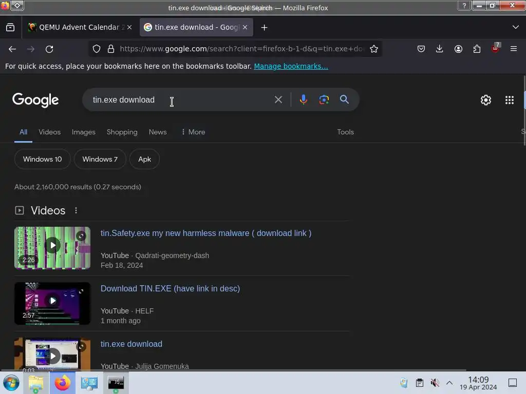Viewport: 526px width, 394px height.
Task: Play the Julija Gomenuka video thumbnail
Action: [x=52, y=354]
